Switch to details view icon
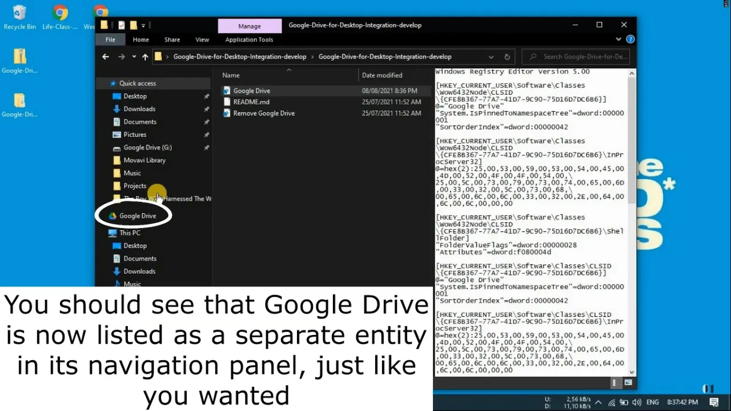This screenshot has height=411, width=731. click(x=615, y=382)
